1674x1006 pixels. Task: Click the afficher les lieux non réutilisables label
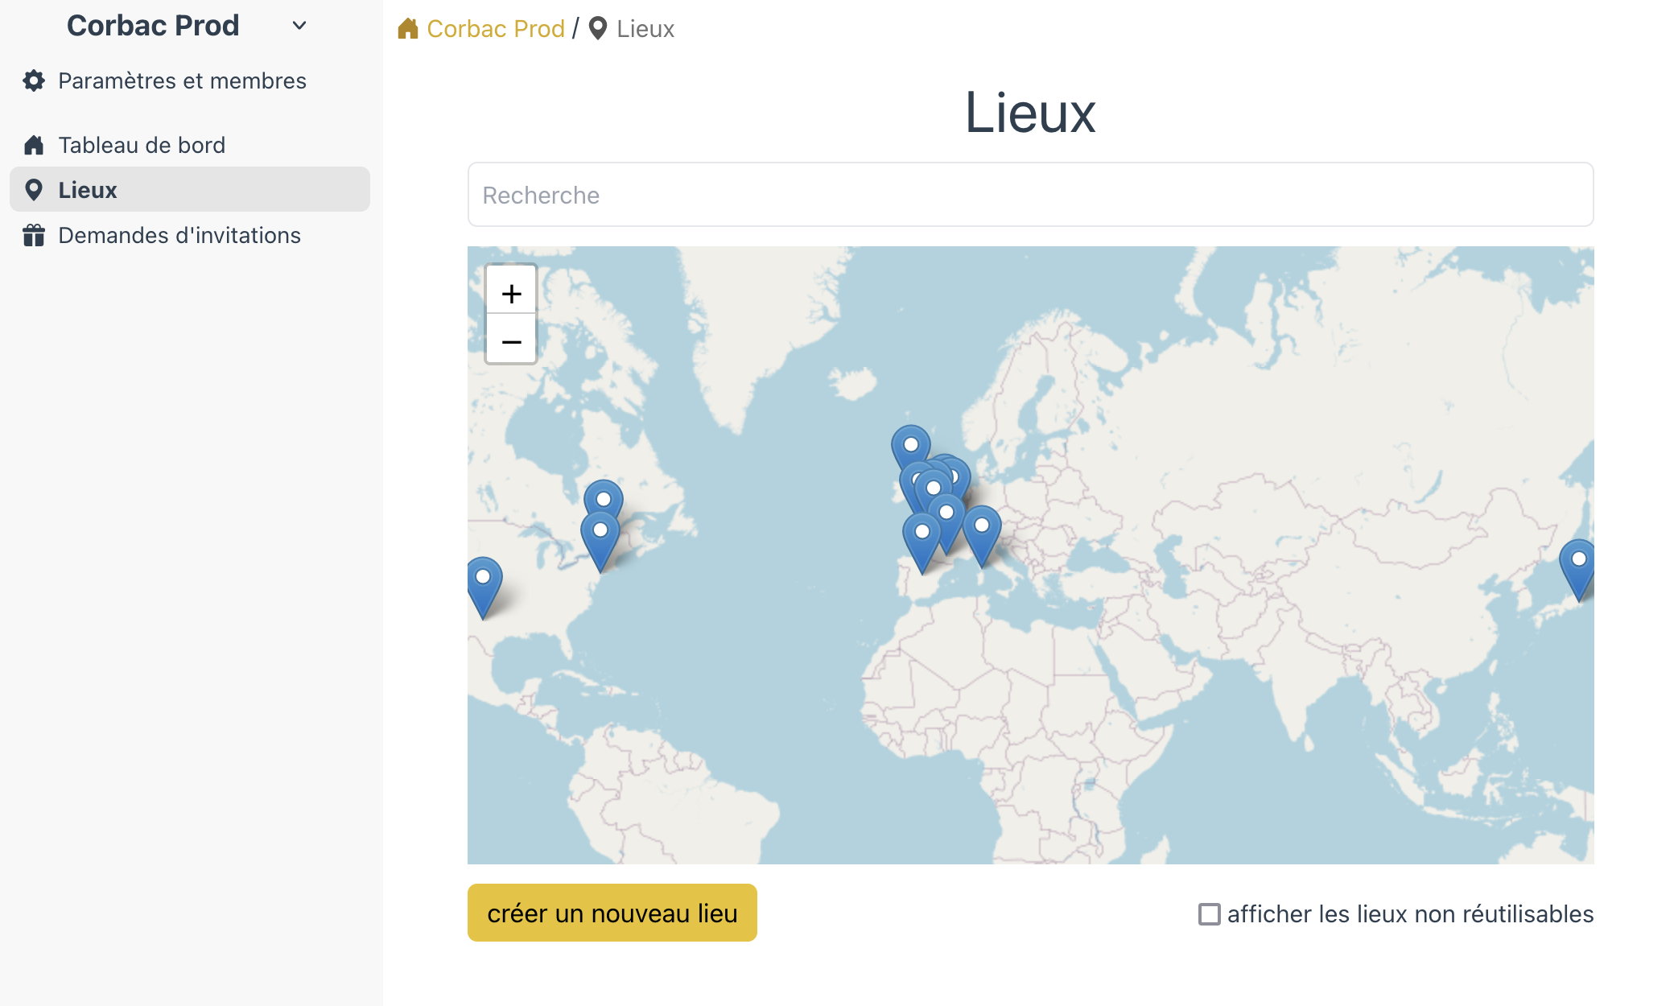pyautogui.click(x=1410, y=914)
